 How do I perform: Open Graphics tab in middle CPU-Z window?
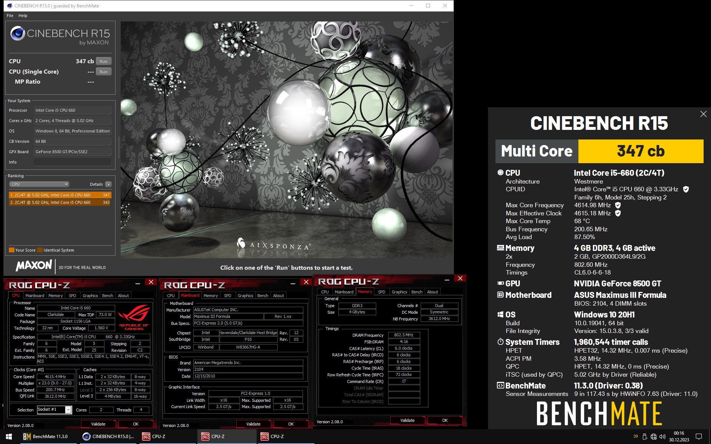pos(246,296)
